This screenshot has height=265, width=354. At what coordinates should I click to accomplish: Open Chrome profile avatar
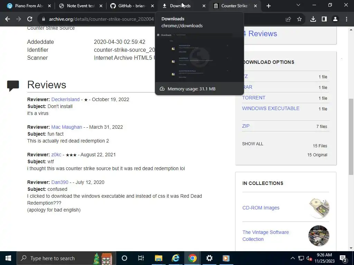tap(335, 19)
